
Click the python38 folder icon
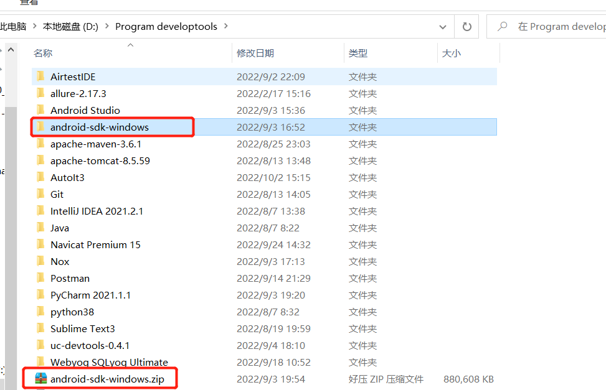[x=40, y=312]
